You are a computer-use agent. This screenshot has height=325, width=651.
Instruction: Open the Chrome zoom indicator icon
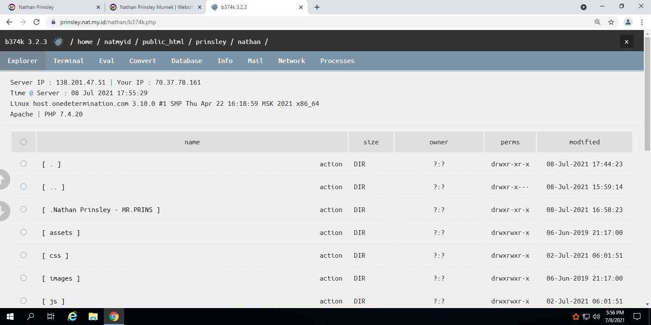click(x=598, y=22)
